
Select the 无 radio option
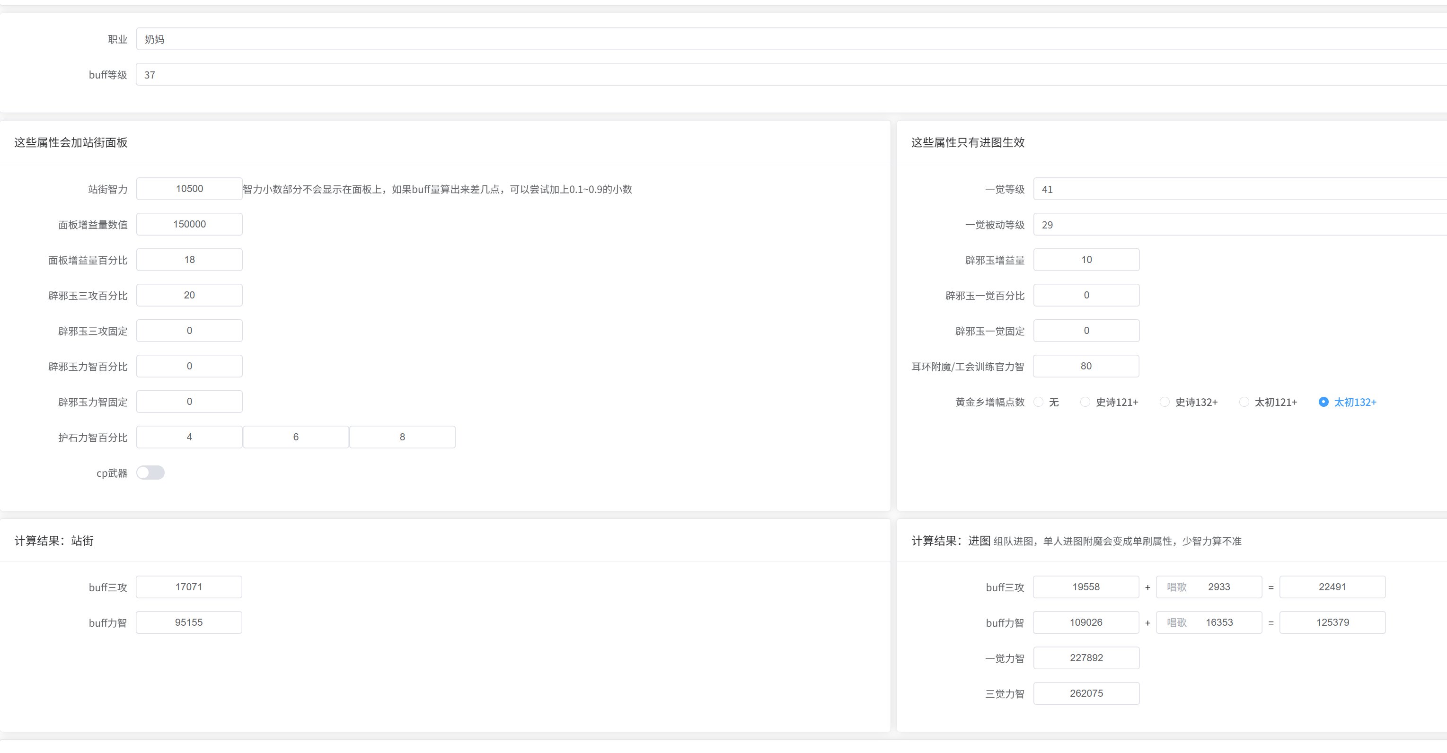click(1039, 402)
